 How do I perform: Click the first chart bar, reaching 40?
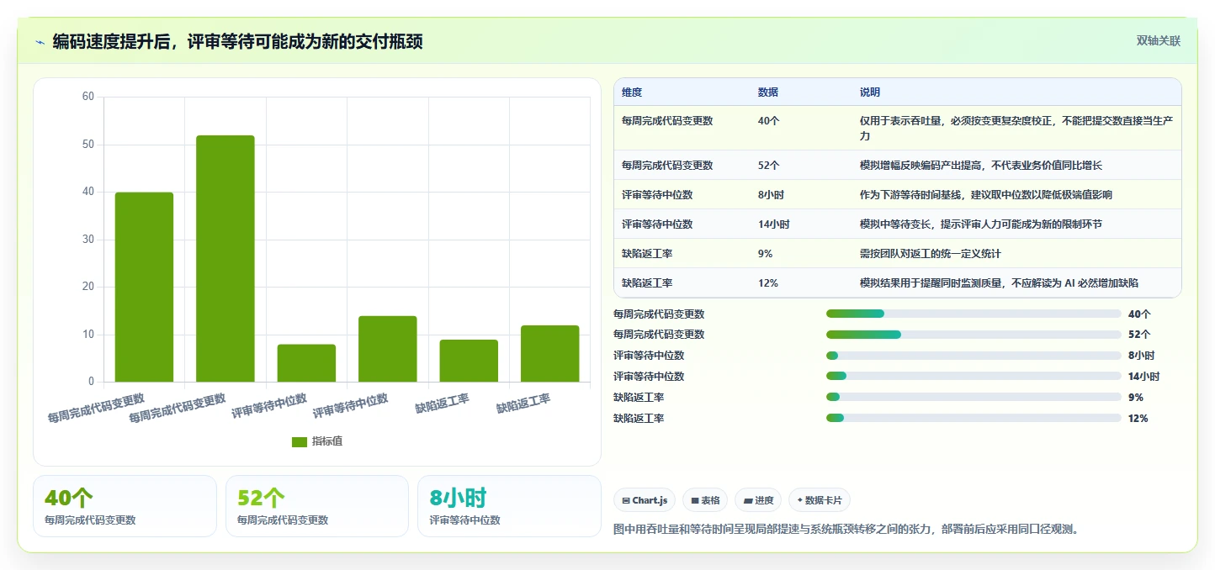144,288
